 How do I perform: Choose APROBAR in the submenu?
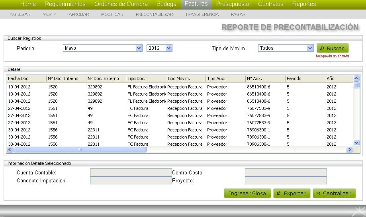[79, 14]
